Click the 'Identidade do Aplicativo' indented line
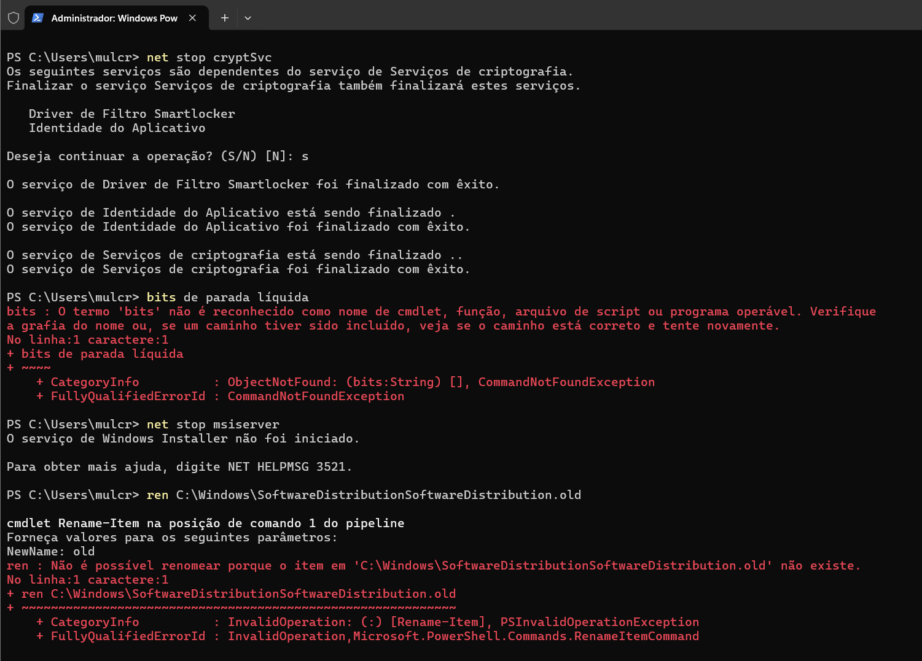Viewport: 922px width, 661px height. [117, 128]
